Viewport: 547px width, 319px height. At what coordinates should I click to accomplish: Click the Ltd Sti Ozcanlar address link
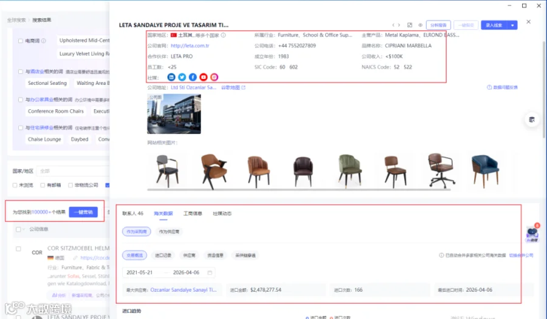pos(194,87)
